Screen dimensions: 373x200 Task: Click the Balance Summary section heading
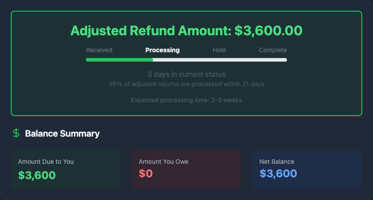[62, 133]
